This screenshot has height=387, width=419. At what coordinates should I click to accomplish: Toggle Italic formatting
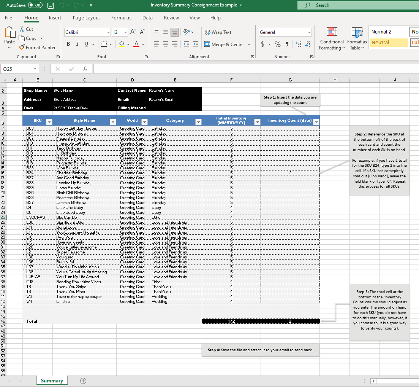(x=77, y=44)
